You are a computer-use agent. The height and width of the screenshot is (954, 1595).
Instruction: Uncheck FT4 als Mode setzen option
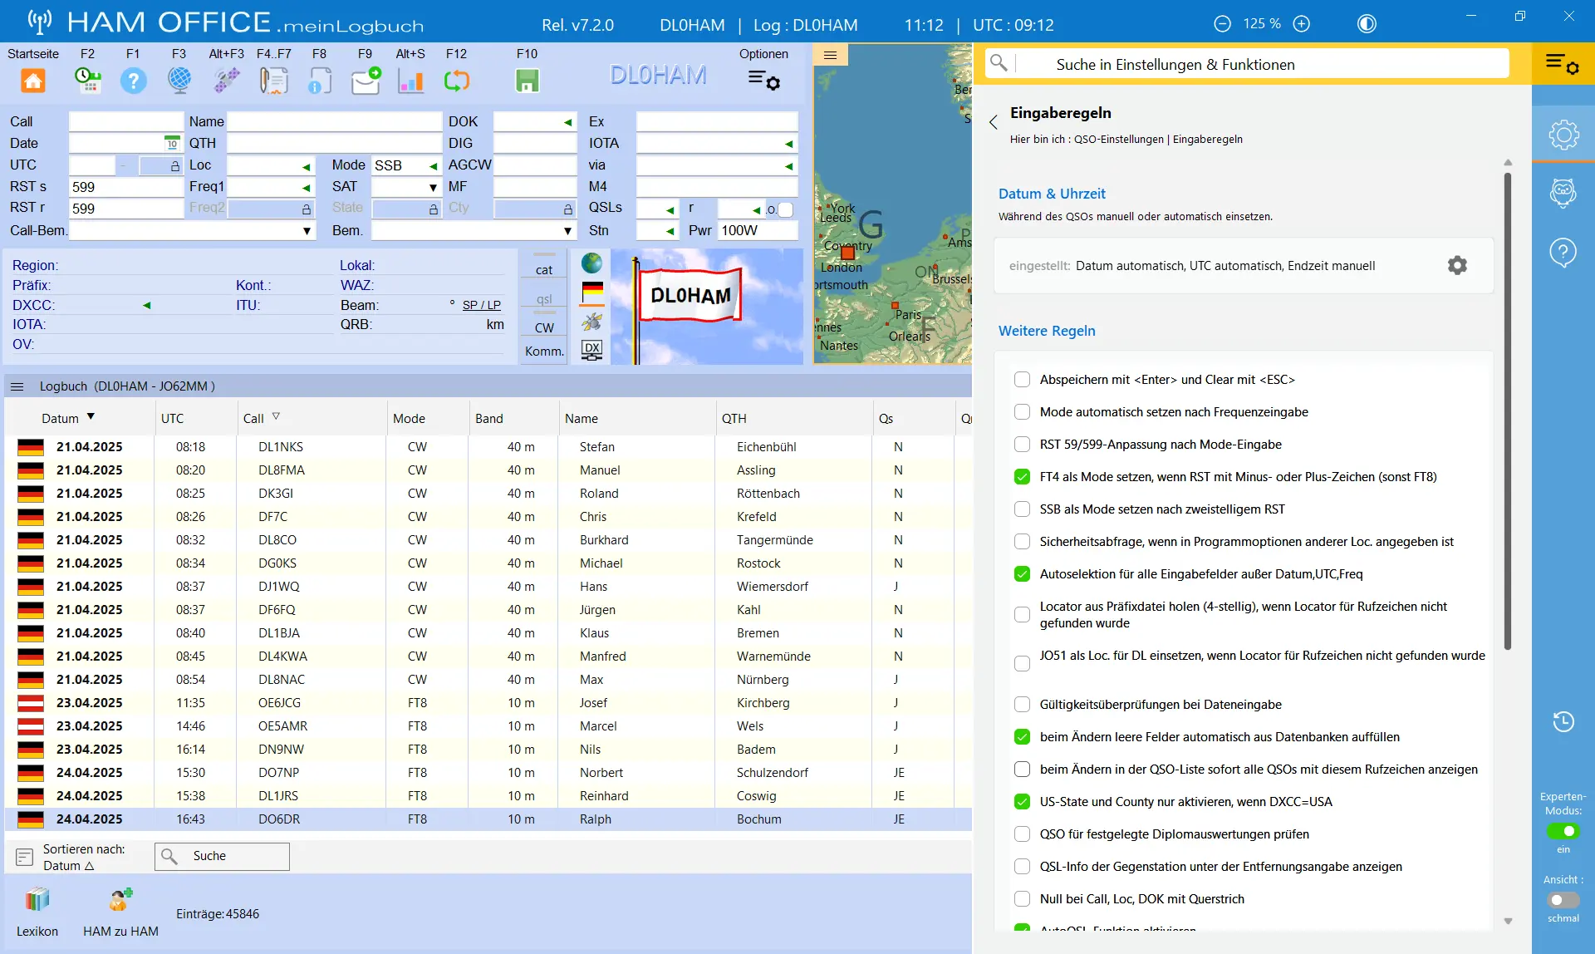pyautogui.click(x=1023, y=477)
